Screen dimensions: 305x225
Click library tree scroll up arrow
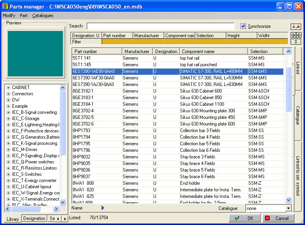(62, 88)
